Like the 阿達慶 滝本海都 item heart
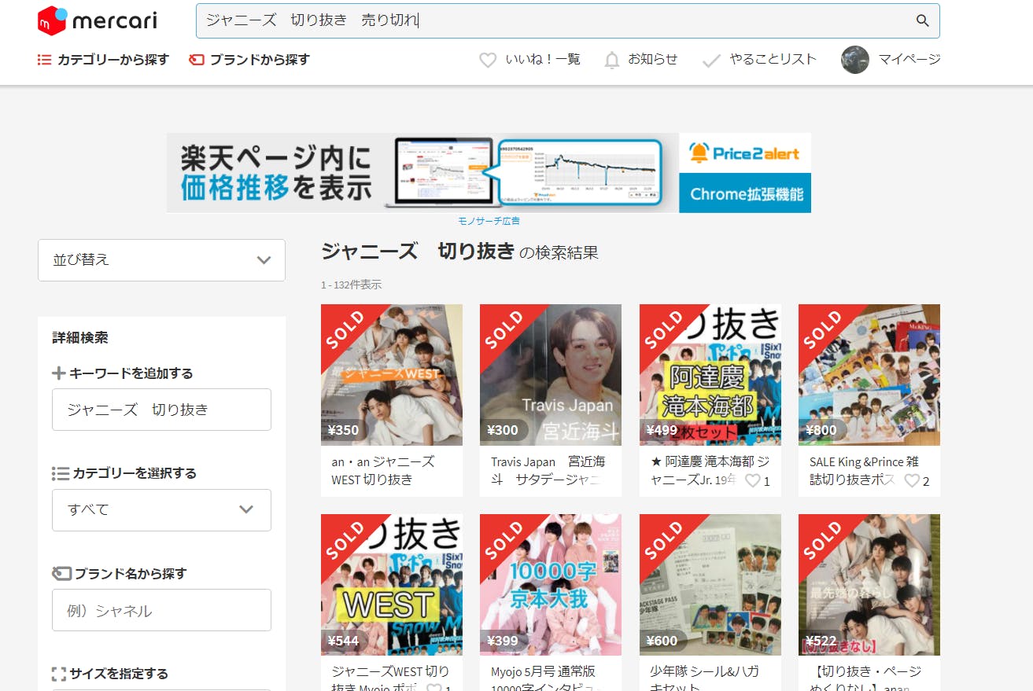Screen dimensions: 1033x691 [753, 481]
